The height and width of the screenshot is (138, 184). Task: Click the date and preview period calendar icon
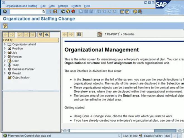pos(100,34)
